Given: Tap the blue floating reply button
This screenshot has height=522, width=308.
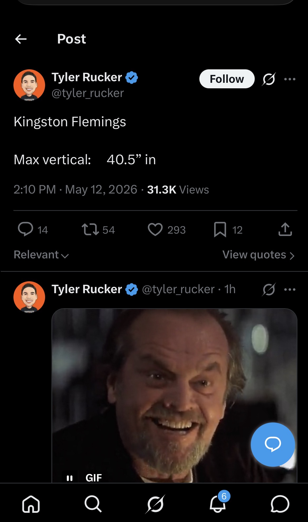Looking at the screenshot, I should pos(273,444).
